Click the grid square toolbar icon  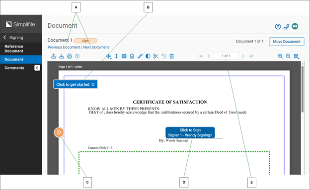(x=124, y=56)
